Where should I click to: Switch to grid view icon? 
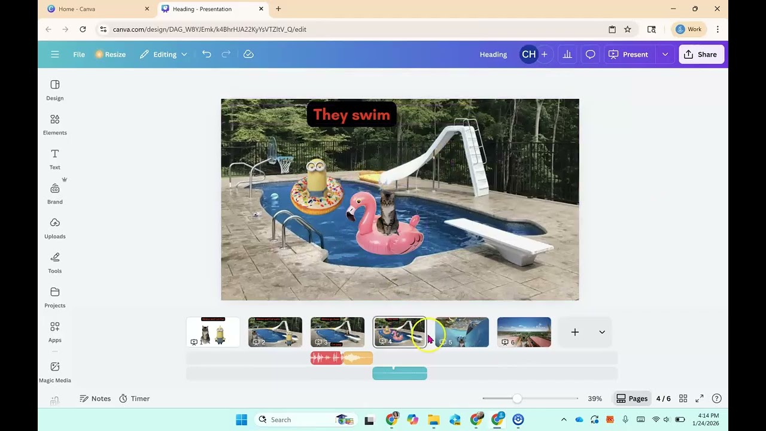point(683,399)
